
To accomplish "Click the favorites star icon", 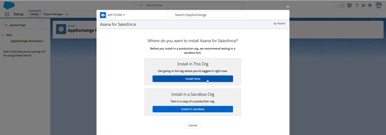I will [338, 5].
